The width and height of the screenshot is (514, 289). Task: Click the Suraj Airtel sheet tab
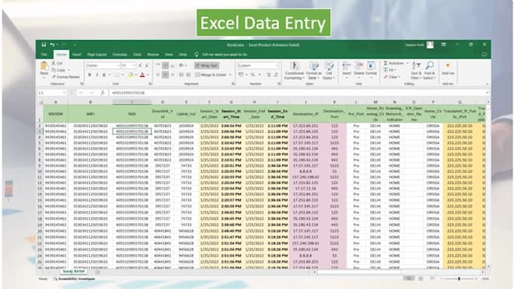(x=74, y=272)
